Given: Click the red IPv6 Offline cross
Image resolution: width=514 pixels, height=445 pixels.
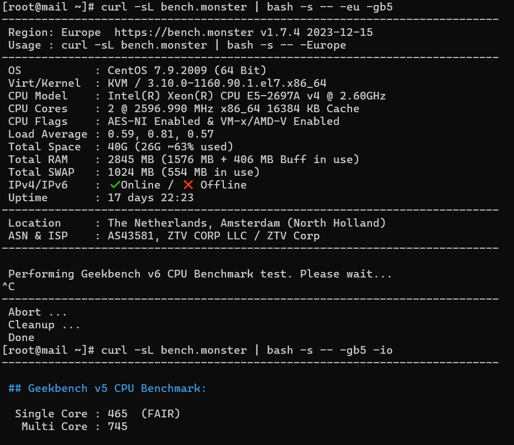Looking at the screenshot, I should 188,185.
